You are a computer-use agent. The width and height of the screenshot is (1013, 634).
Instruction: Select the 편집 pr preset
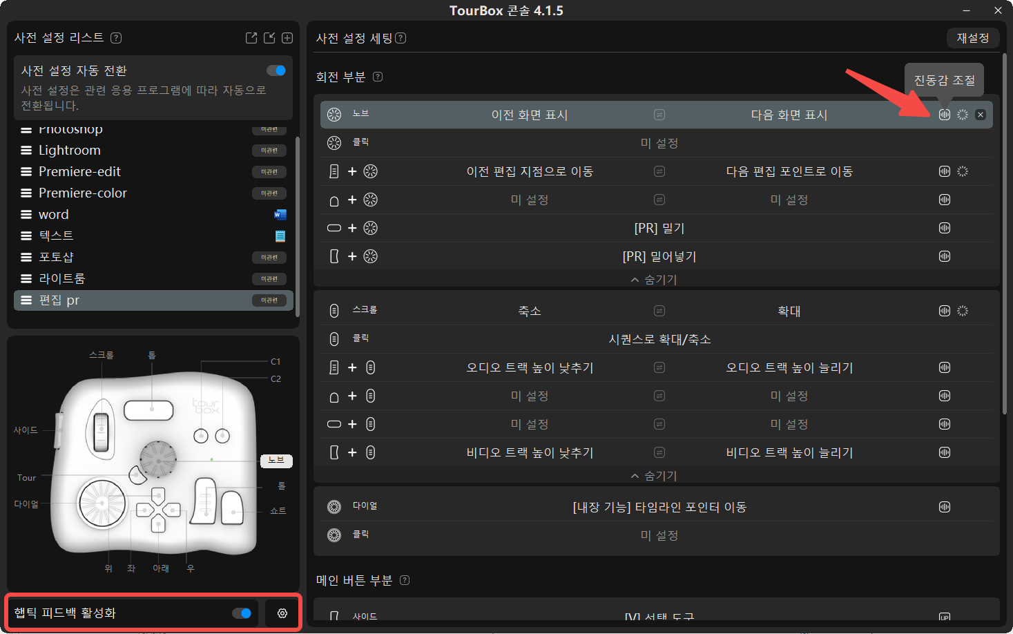coord(153,300)
